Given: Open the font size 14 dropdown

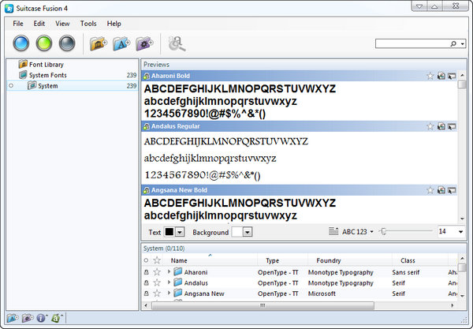Looking at the screenshot, I should pos(460,232).
